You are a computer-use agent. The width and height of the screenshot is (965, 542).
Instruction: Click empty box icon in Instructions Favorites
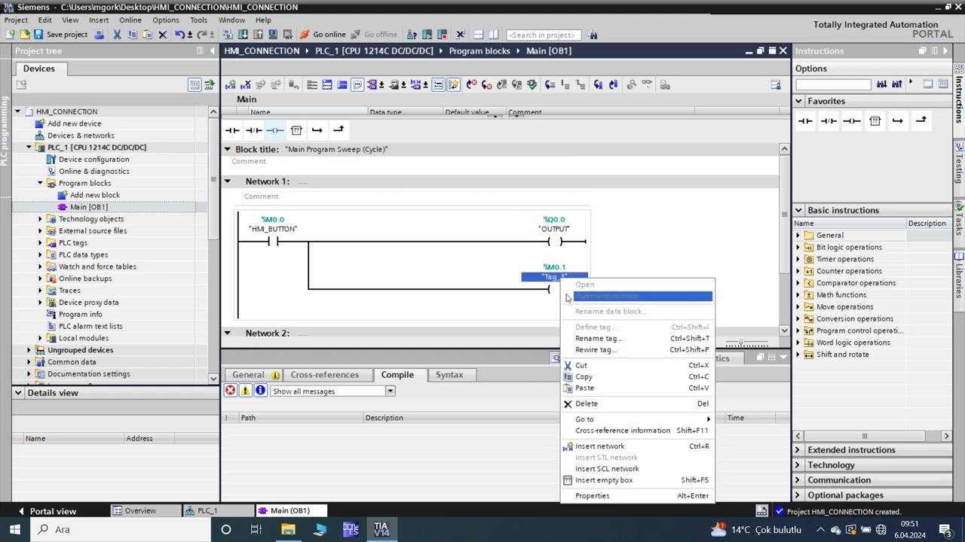pos(875,120)
